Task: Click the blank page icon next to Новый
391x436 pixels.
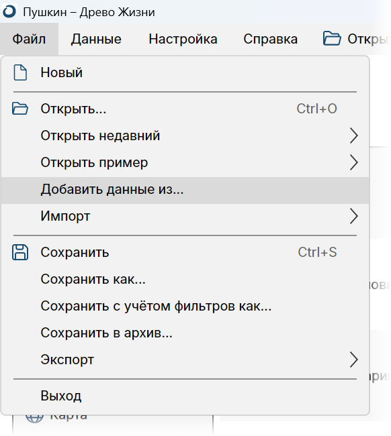Action: click(x=20, y=72)
